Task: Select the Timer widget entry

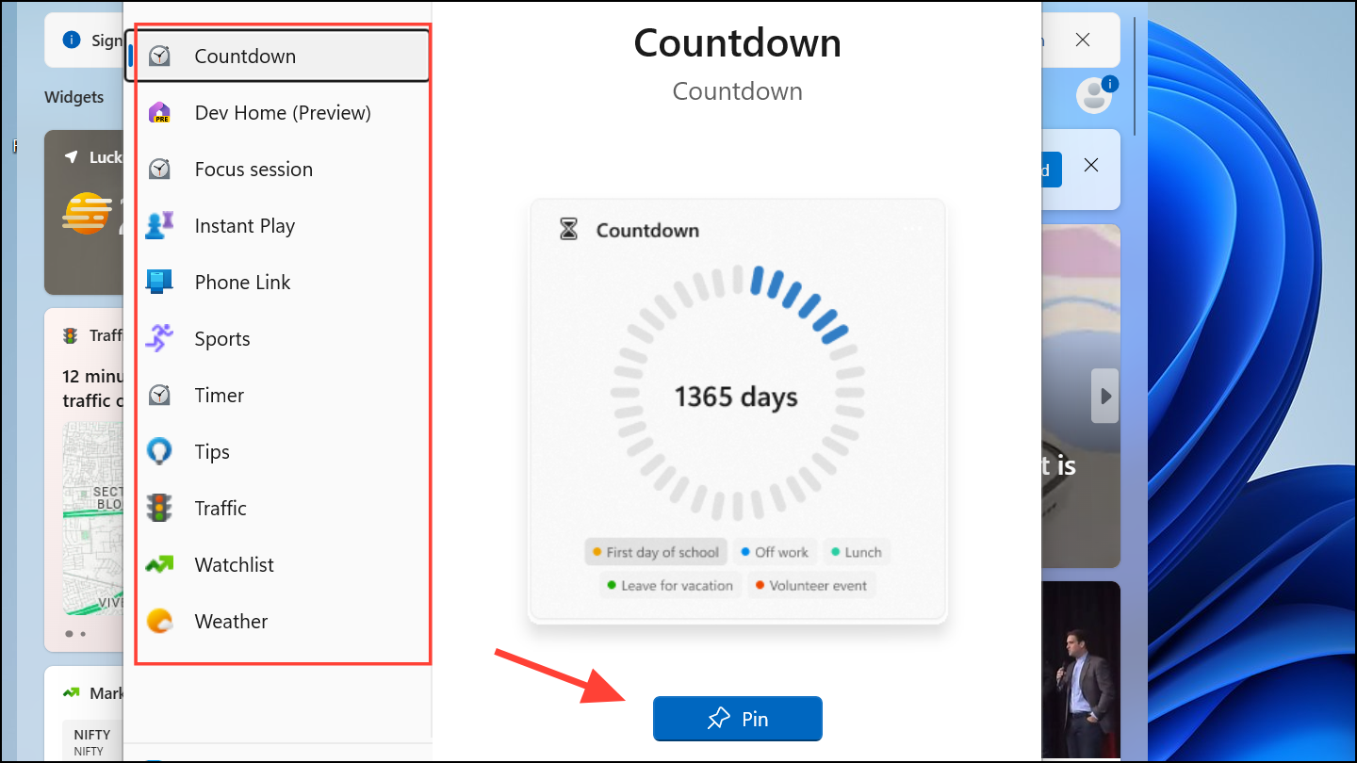Action: (x=219, y=396)
